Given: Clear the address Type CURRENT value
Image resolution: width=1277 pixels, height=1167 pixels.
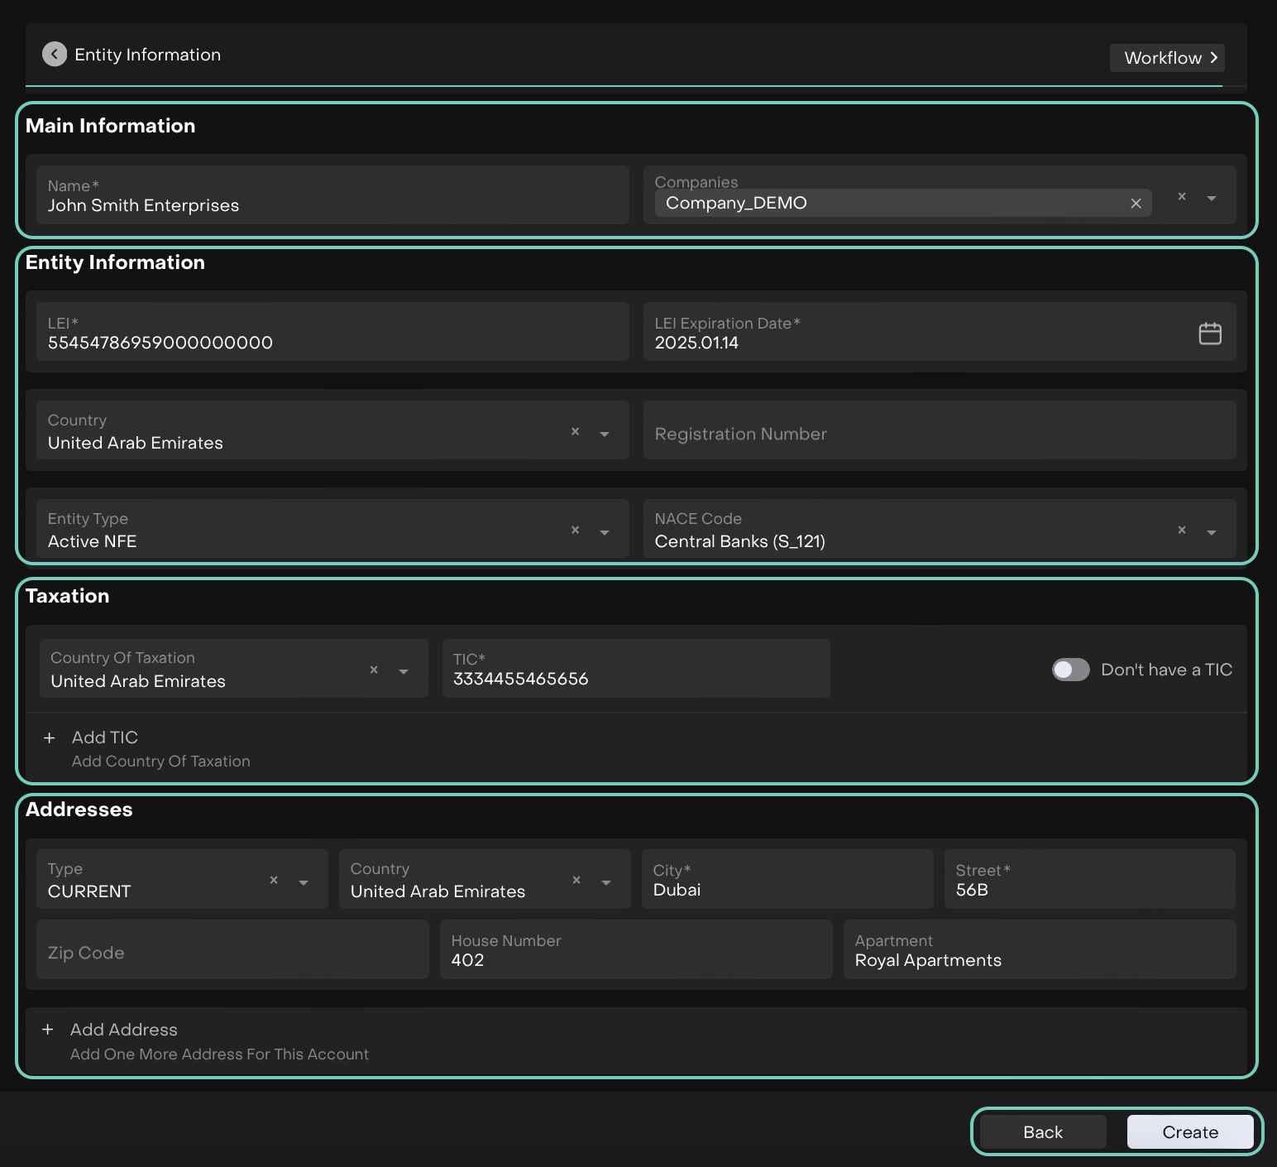Looking at the screenshot, I should pos(274,881).
